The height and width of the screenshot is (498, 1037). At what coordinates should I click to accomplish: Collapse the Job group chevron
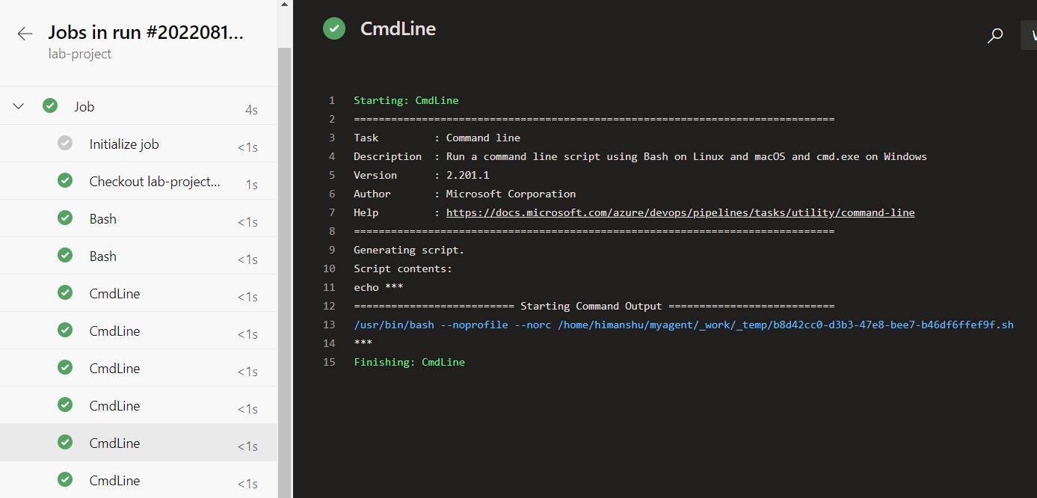click(19, 107)
